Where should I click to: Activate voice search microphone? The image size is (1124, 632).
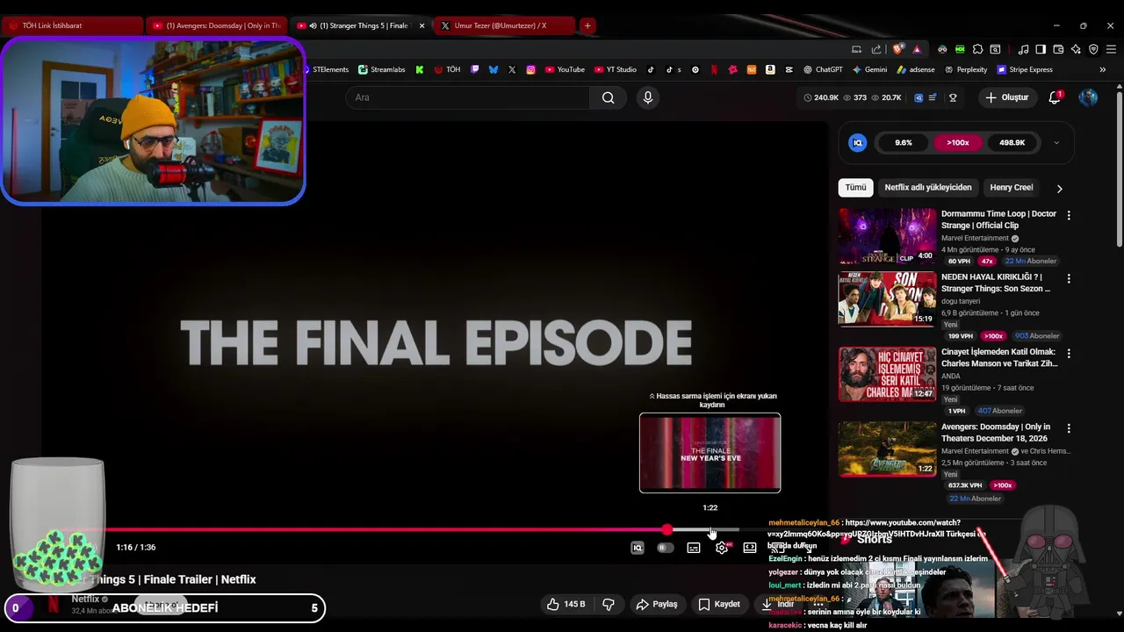(648, 97)
